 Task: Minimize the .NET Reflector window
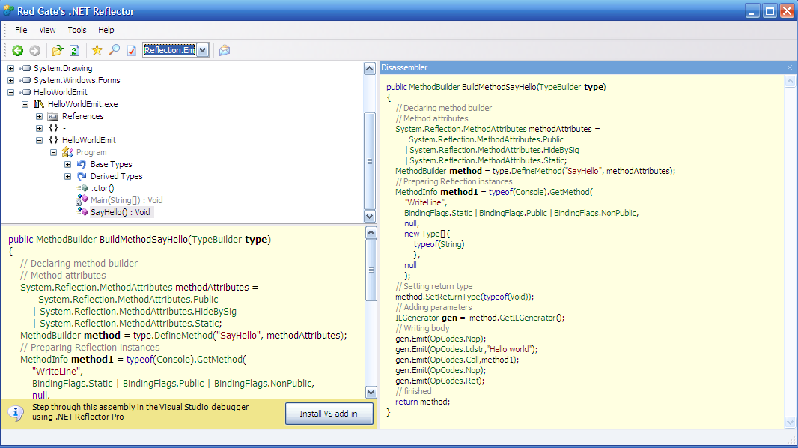[752, 10]
